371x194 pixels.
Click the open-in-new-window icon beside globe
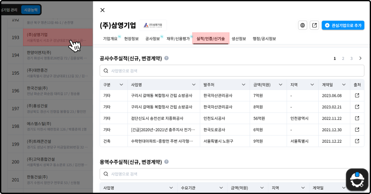click(314, 25)
